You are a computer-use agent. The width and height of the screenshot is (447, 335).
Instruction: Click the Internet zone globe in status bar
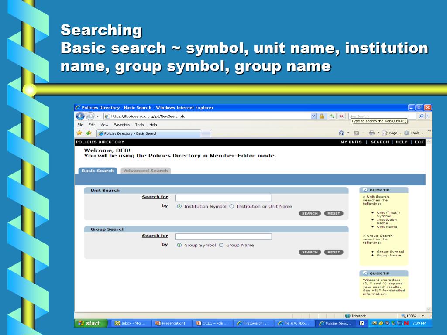(x=347, y=316)
